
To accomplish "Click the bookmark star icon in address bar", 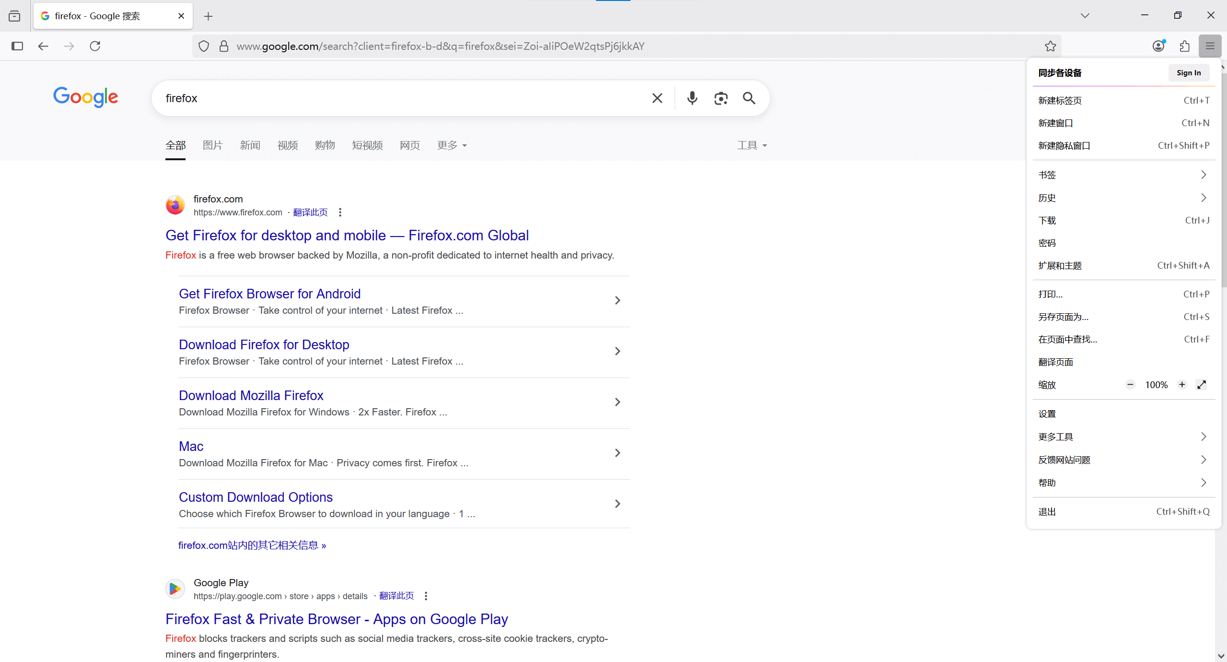I will coord(1050,46).
